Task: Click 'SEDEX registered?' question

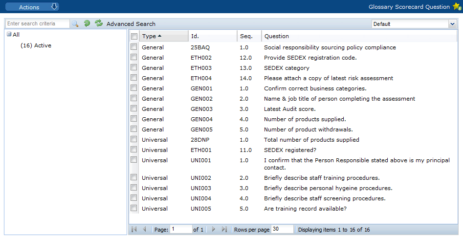Action: (290, 150)
